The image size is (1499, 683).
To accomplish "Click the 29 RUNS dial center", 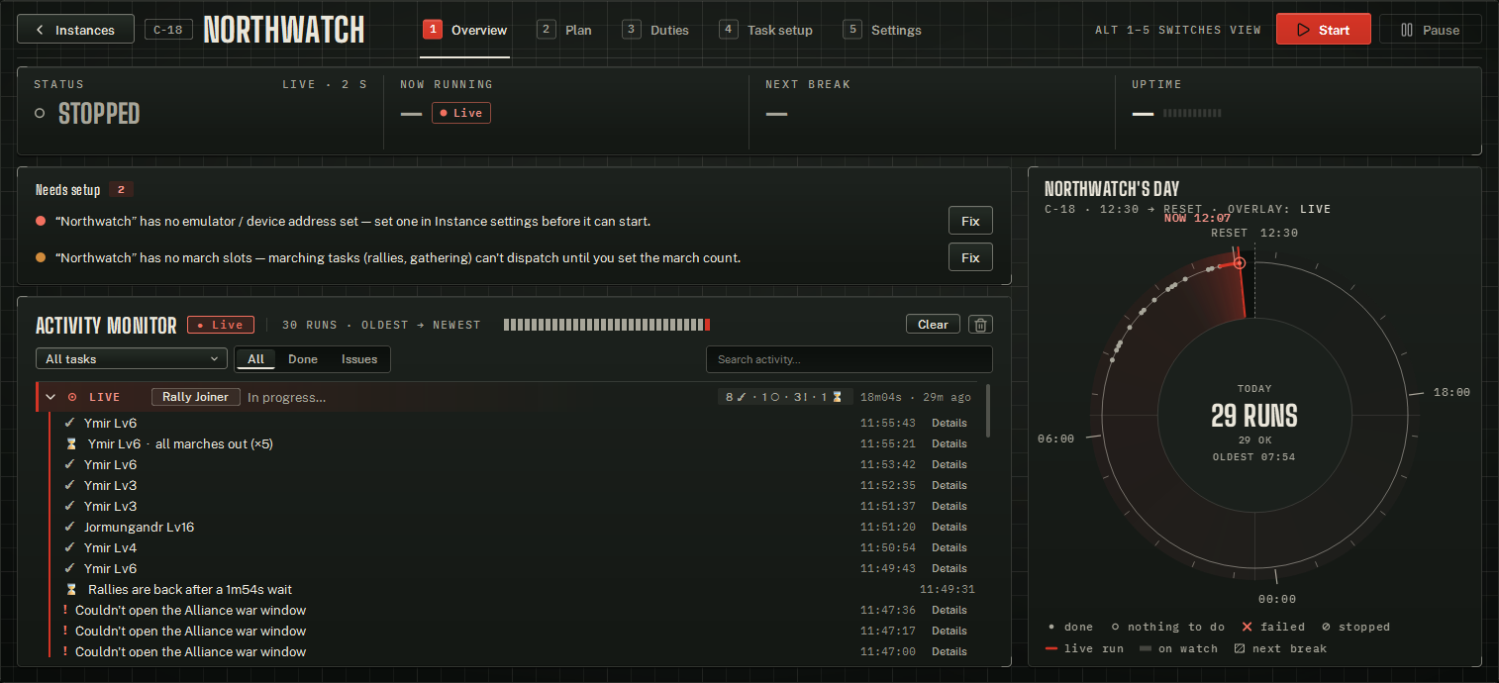I will point(1254,416).
